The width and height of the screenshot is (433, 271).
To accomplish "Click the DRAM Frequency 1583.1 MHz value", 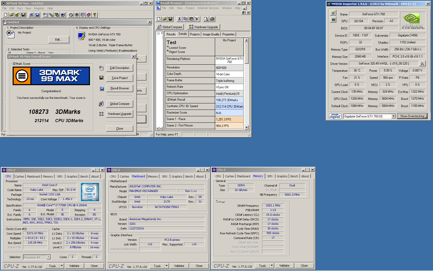I will pyautogui.click(x=273, y=205).
